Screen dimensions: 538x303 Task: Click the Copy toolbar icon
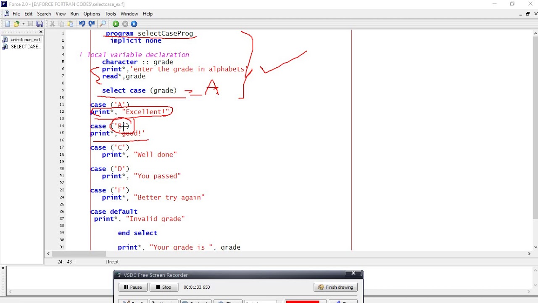point(61,24)
